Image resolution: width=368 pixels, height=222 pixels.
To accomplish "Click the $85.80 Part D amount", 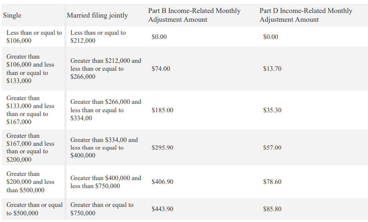I will coord(272,209).
